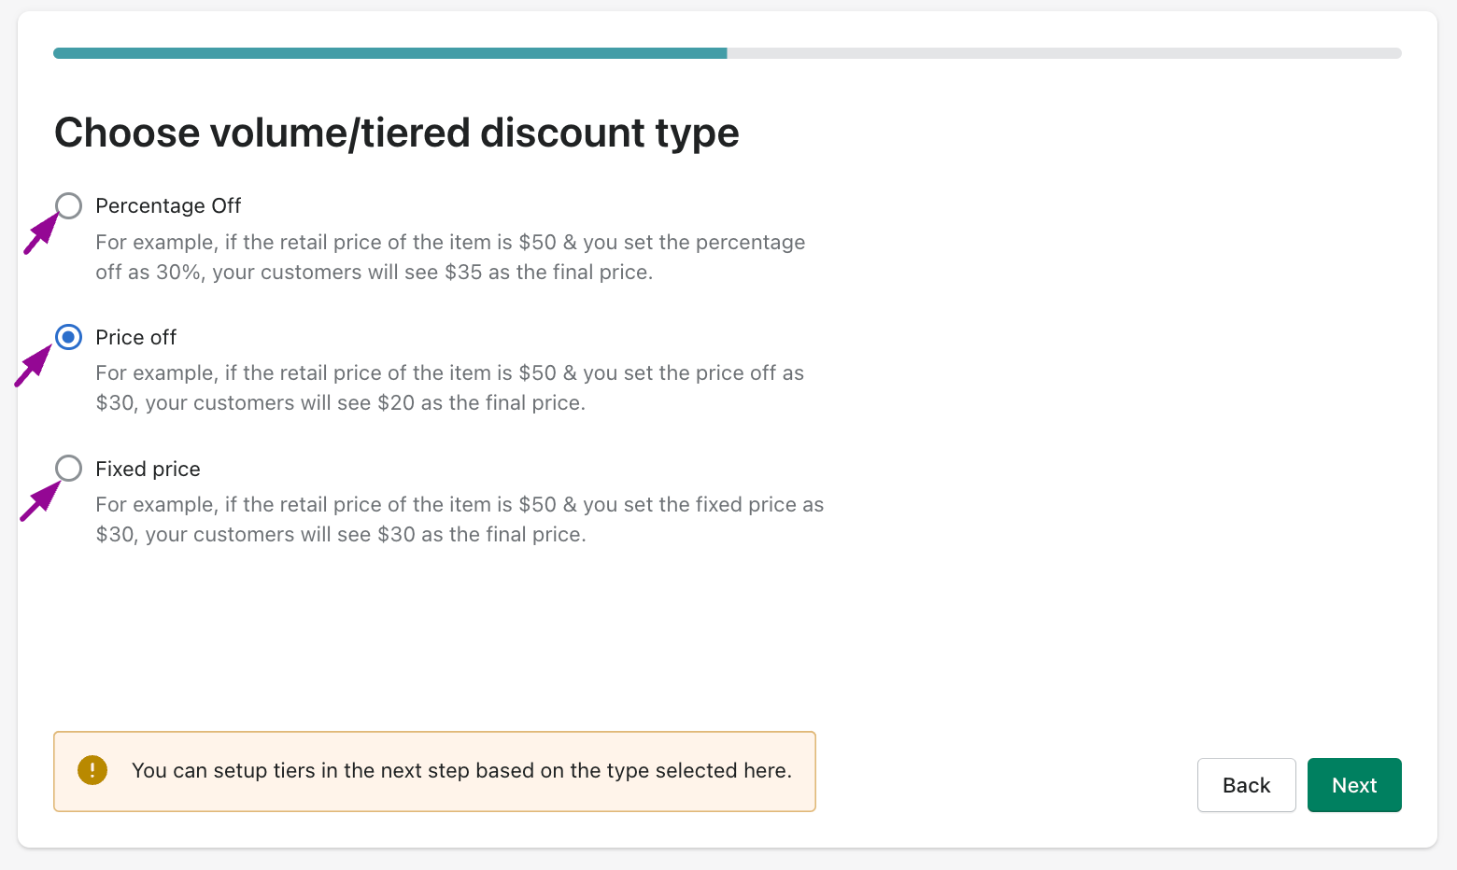The image size is (1457, 870).
Task: Go to the Next step
Action: point(1354,785)
